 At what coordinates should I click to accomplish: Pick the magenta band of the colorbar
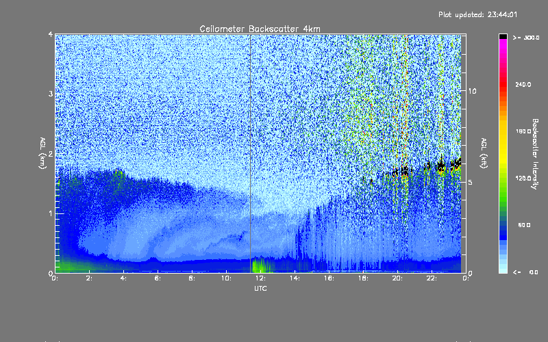click(x=503, y=44)
